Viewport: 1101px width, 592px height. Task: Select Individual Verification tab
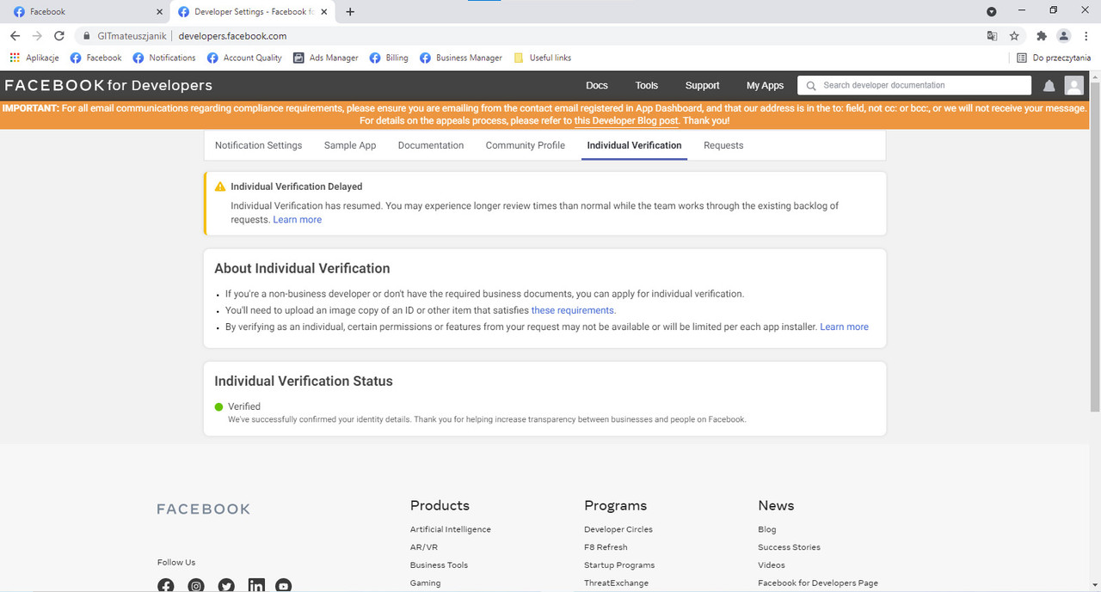tap(634, 145)
